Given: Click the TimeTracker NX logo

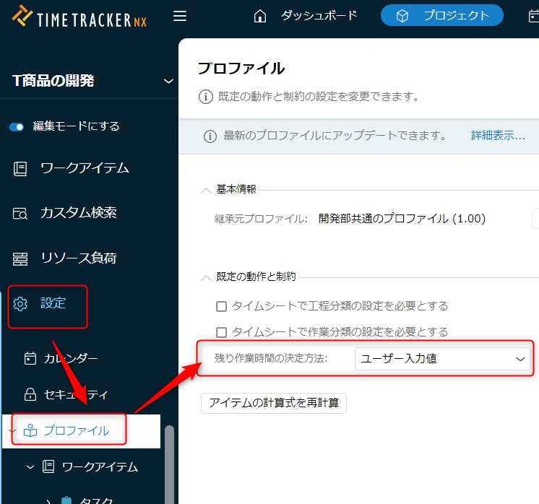Looking at the screenshot, I should coord(79,17).
